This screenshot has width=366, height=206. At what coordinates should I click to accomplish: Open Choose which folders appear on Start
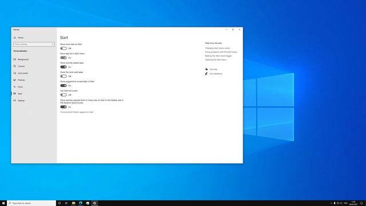coord(77,112)
